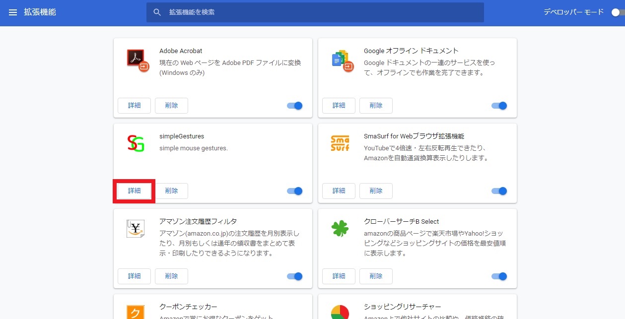
Task: Turn off the simpleGestures extension
Action: pyautogui.click(x=295, y=191)
